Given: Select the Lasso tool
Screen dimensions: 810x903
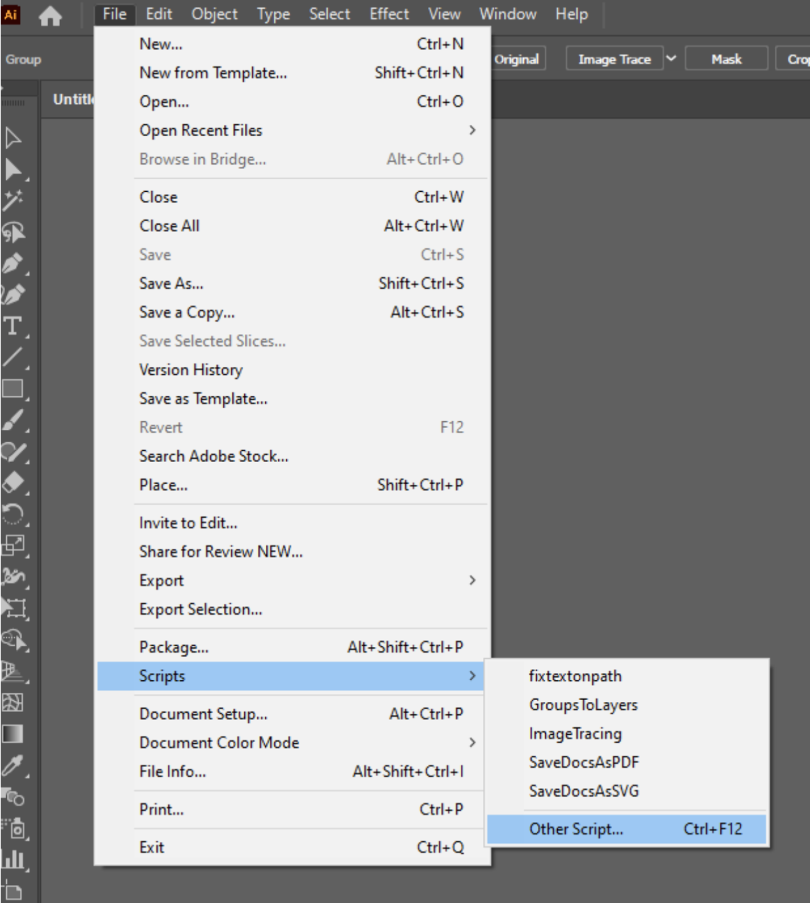Looking at the screenshot, I should (x=13, y=233).
